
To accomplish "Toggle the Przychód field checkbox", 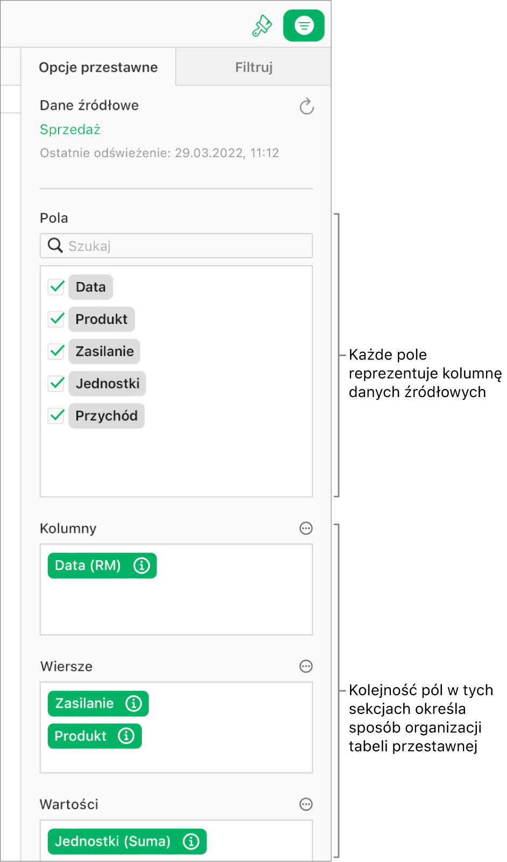I will [56, 415].
